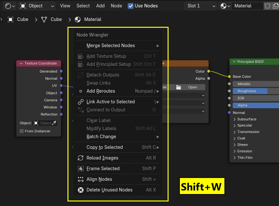Viewport: 279px width, 206px height.
Task: Click the Reflection output socket
Action: pyautogui.click(x=61, y=114)
